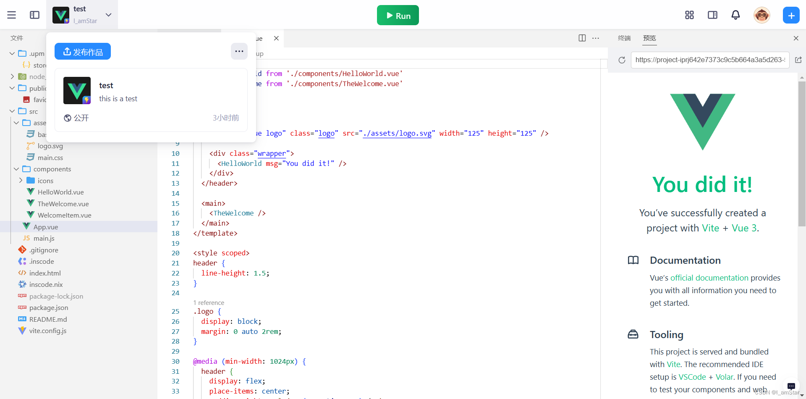Select App.vue in file tree
This screenshot has width=806, height=399.
(x=46, y=227)
